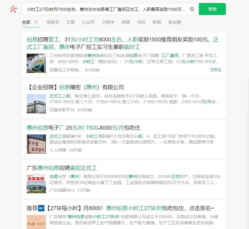Screen dimensions: 249x229
Task: Click source name 广东招聘中心
Action: pos(62,190)
